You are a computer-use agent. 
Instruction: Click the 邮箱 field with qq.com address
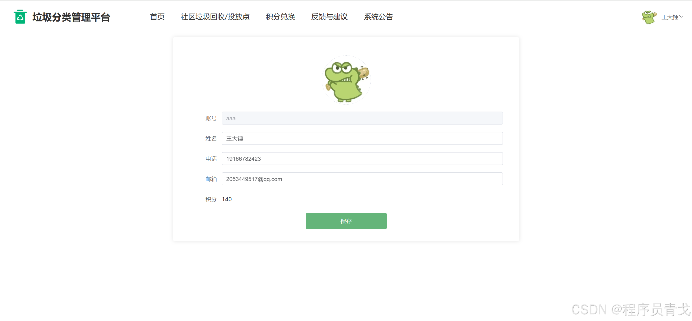(362, 179)
